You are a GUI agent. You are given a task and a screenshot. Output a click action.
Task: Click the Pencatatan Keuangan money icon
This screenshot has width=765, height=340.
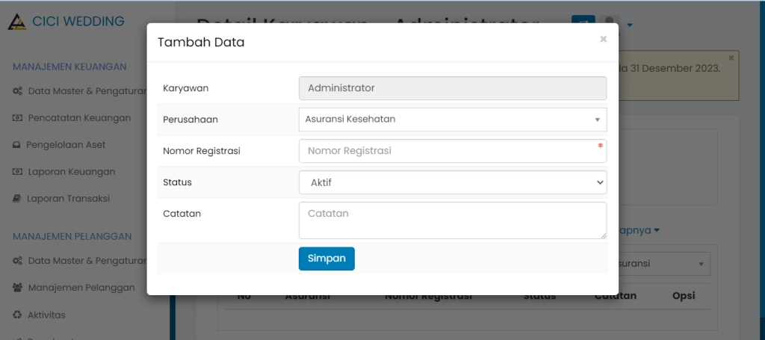click(18, 118)
